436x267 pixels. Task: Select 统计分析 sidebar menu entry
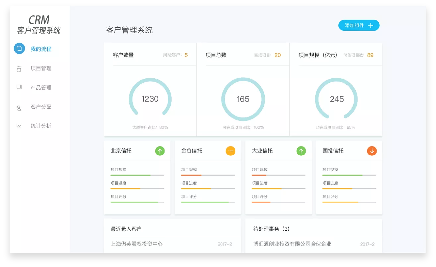pos(41,126)
